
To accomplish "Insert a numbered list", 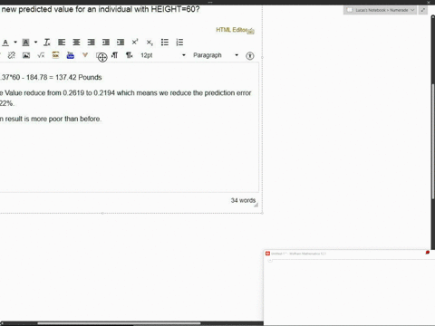I will pos(179,43).
